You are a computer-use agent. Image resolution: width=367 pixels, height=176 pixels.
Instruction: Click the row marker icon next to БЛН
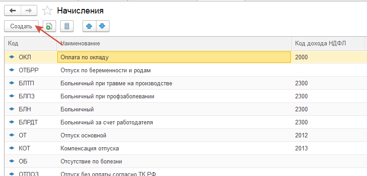coord(12,109)
